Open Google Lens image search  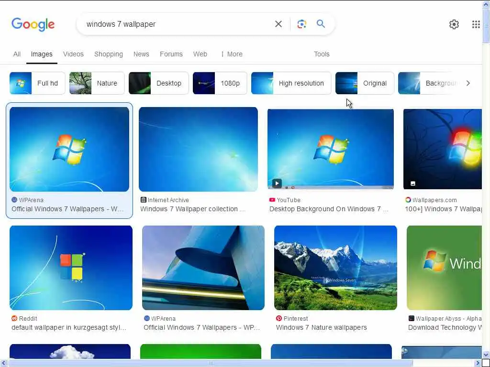coord(301,24)
